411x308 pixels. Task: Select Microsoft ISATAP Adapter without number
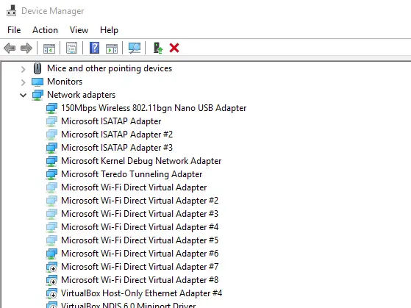(x=111, y=121)
